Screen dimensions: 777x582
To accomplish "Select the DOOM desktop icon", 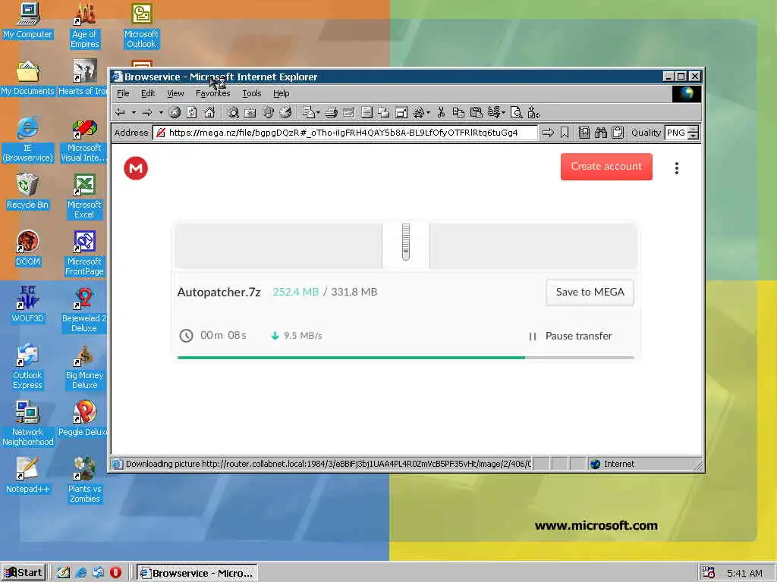I will point(28,248).
